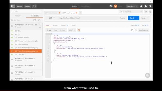Collapse JSON fold arrow at line 12
Image resolution: width=162 pixels, height=91 pixels.
[x=50, y=52]
